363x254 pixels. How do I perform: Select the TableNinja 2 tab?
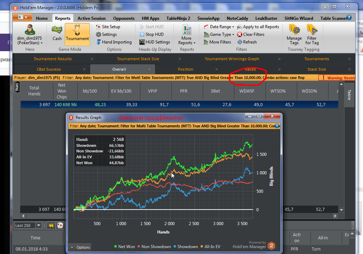pos(178,18)
